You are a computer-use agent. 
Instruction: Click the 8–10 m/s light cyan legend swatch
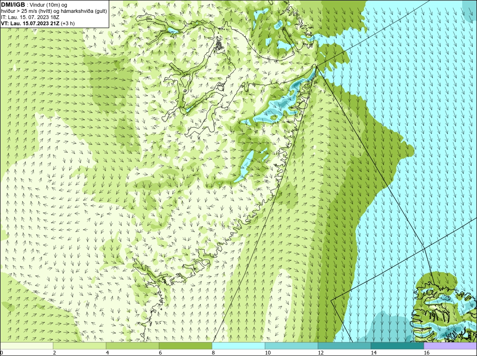pyautogui.click(x=238, y=346)
